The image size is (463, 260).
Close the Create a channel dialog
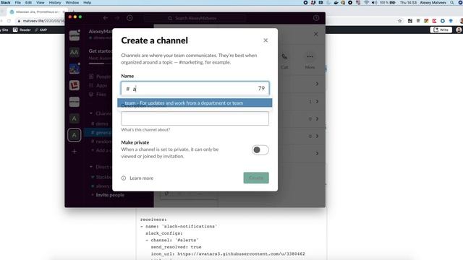click(266, 40)
